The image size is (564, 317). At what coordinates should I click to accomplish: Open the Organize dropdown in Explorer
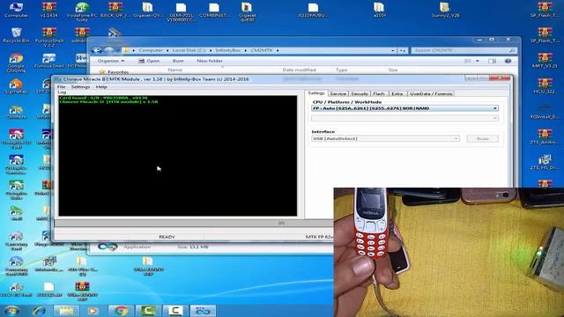point(111,61)
